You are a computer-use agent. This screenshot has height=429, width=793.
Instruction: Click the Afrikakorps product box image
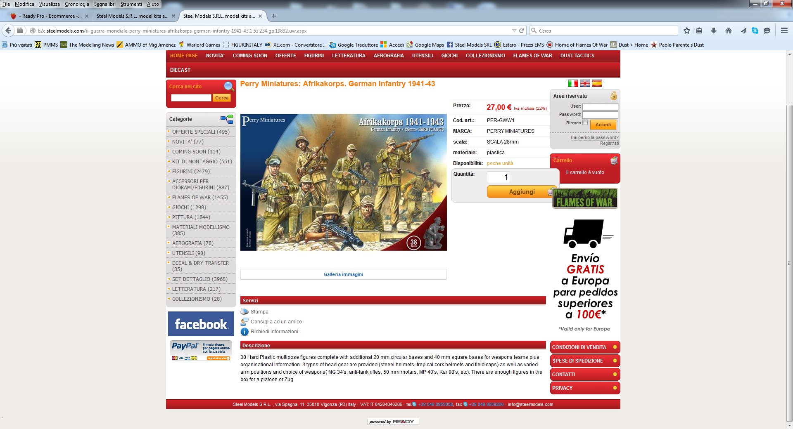pos(343,182)
